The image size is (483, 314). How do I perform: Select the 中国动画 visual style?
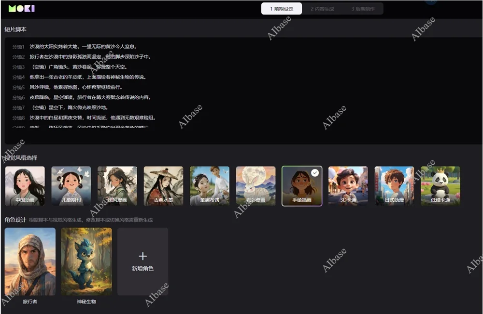(25, 186)
